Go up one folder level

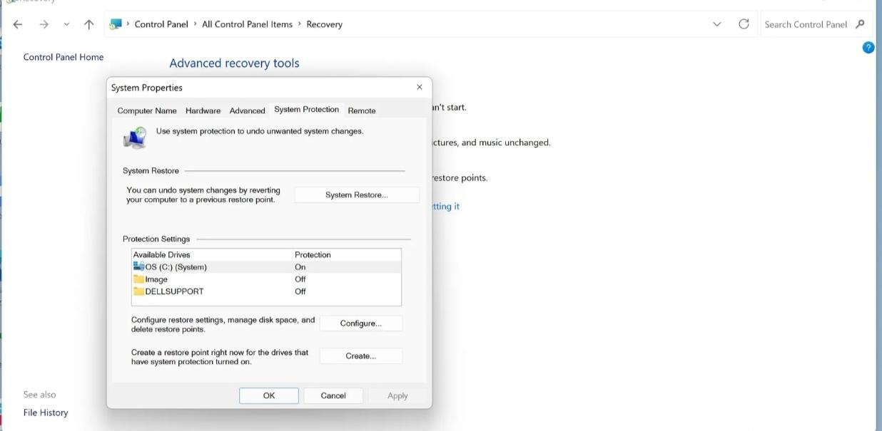coord(88,24)
